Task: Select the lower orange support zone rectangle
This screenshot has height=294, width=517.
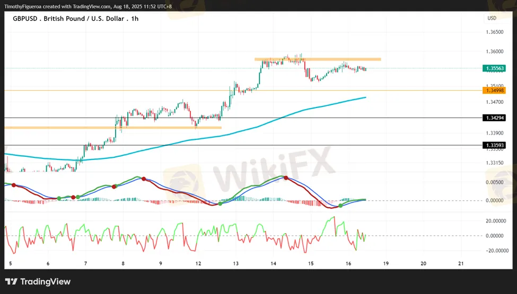Action: pos(112,127)
